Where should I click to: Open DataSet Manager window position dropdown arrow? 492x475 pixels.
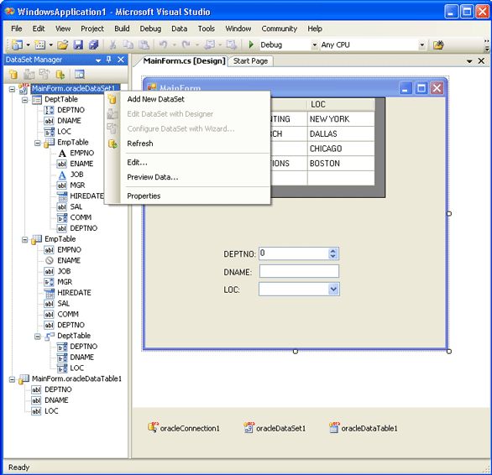[98, 60]
